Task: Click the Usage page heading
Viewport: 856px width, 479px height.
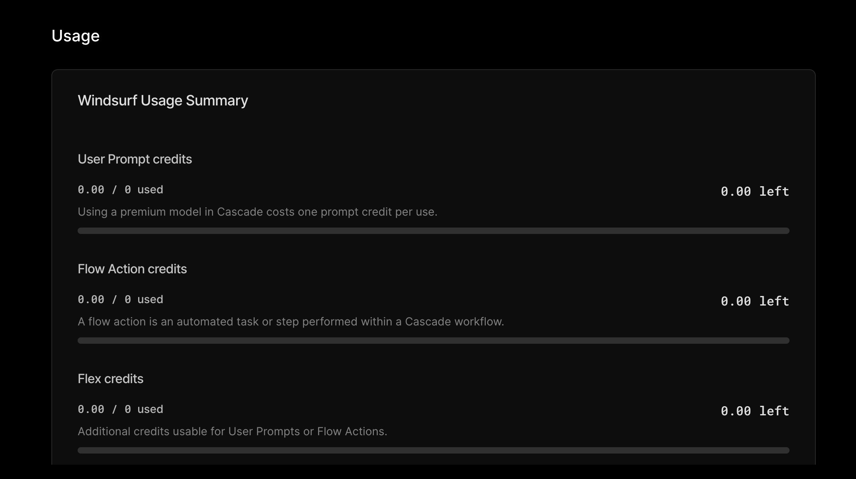Action: [76, 36]
